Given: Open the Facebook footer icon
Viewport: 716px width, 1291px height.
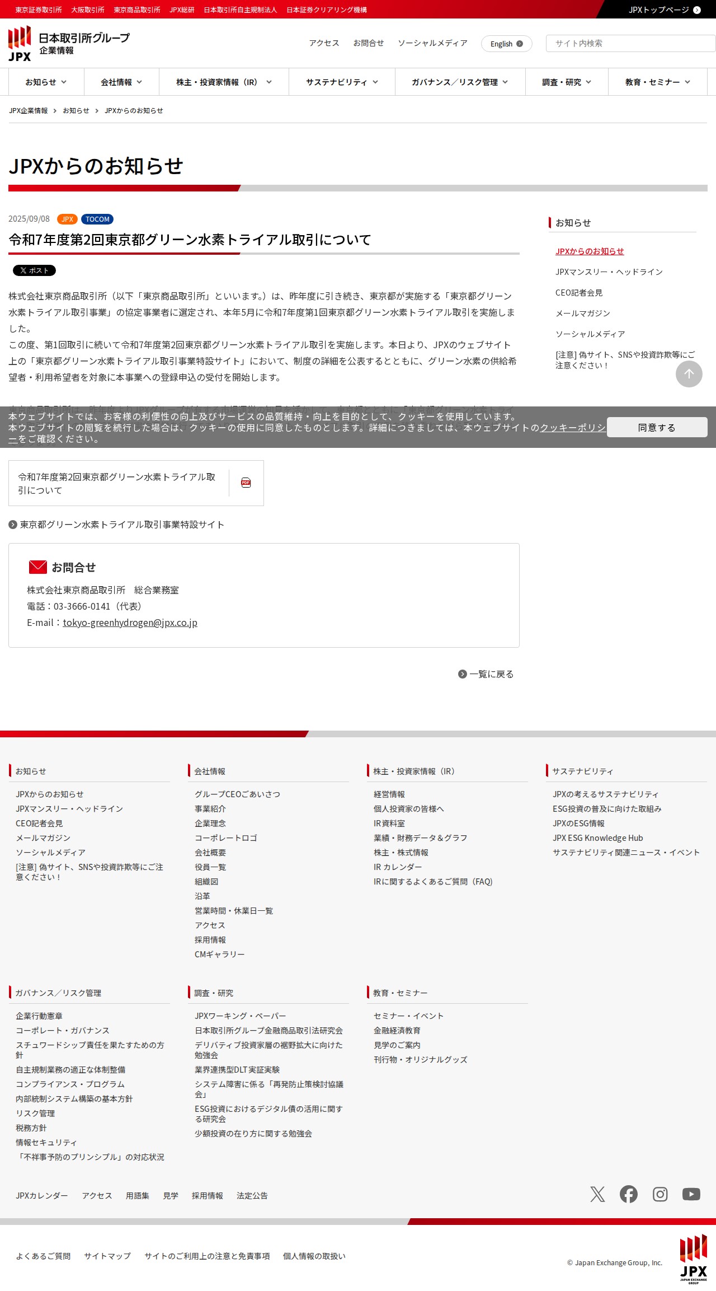Looking at the screenshot, I should tap(629, 1194).
